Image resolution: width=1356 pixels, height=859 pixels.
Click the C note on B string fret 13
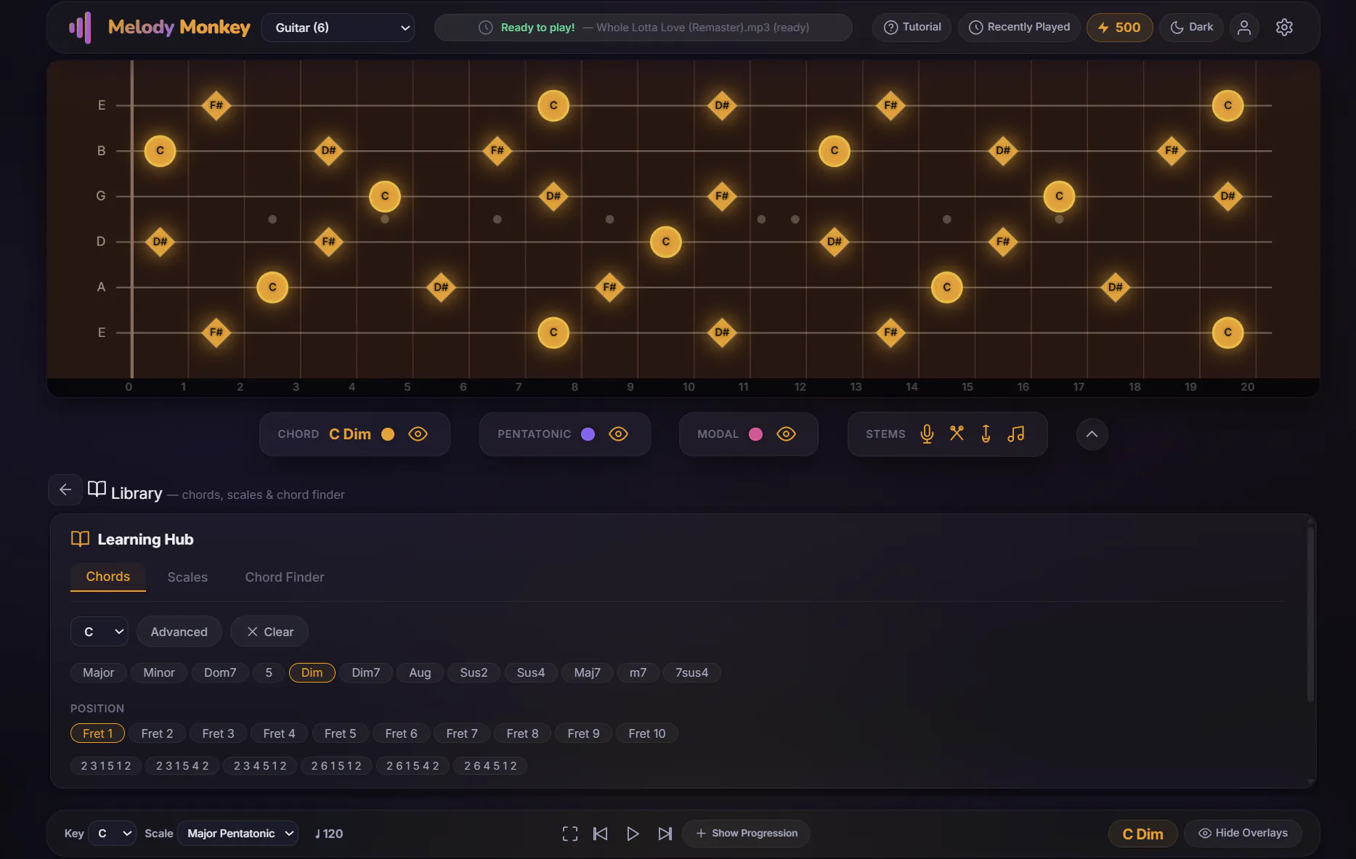(835, 151)
